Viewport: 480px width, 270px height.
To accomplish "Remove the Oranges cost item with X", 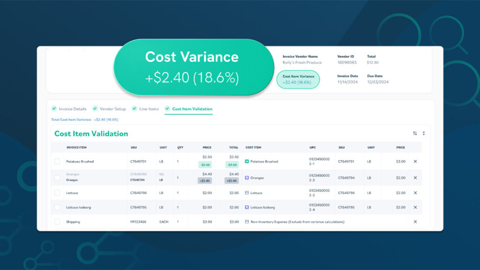I will coord(415,178).
